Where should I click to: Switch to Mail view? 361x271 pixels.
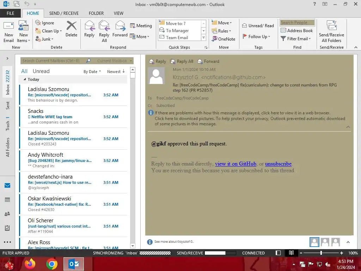click(x=7, y=186)
